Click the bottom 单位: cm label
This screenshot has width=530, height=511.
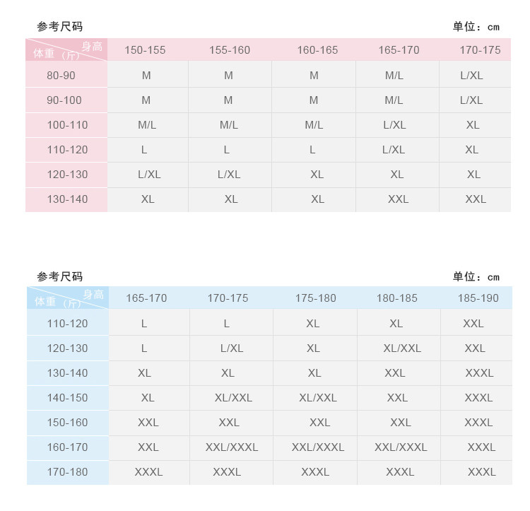coord(476,277)
